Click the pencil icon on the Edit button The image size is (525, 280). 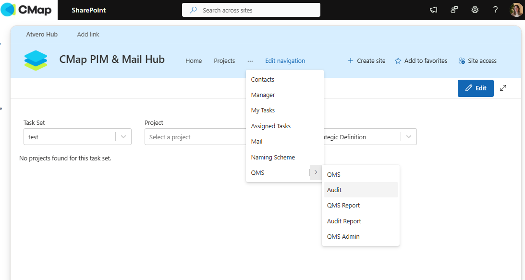point(469,88)
